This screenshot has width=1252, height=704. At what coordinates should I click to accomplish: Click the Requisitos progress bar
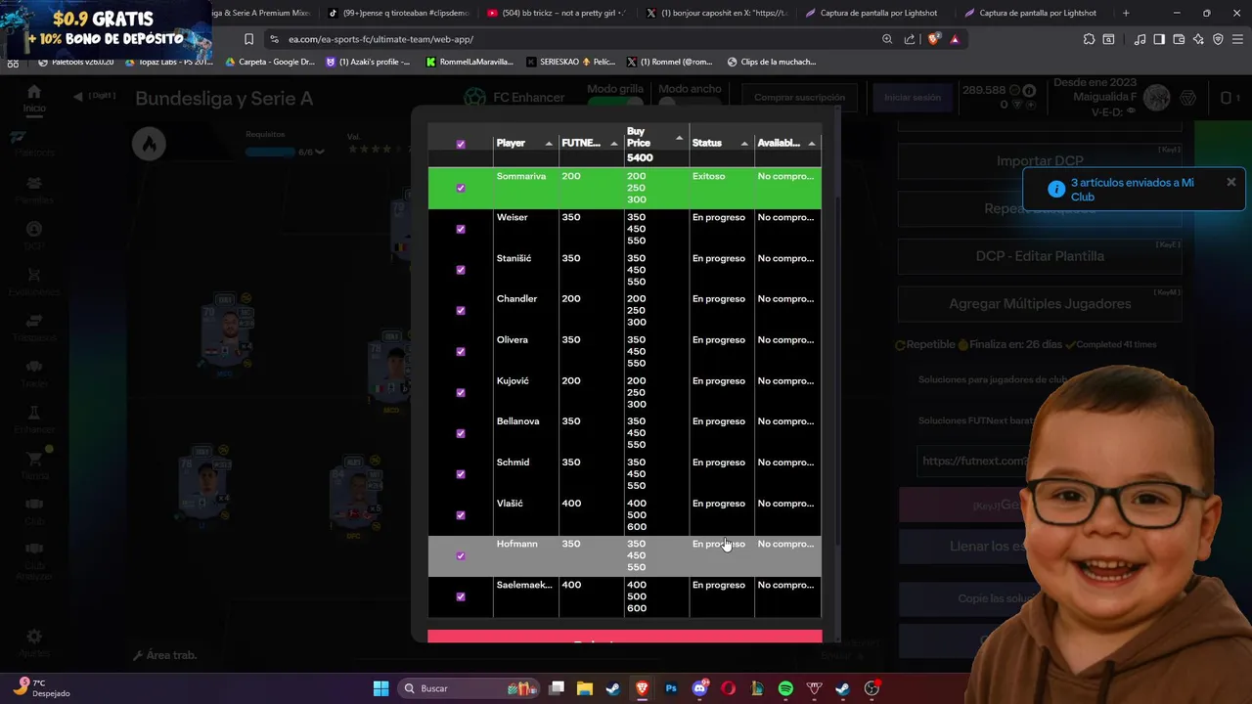270,153
